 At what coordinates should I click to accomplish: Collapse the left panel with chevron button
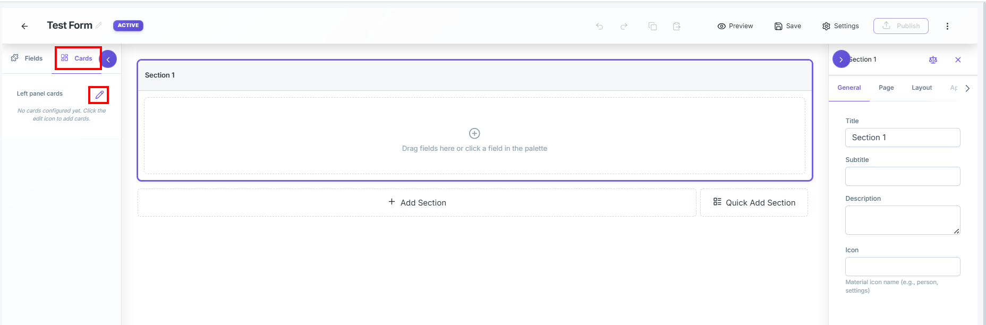click(108, 59)
